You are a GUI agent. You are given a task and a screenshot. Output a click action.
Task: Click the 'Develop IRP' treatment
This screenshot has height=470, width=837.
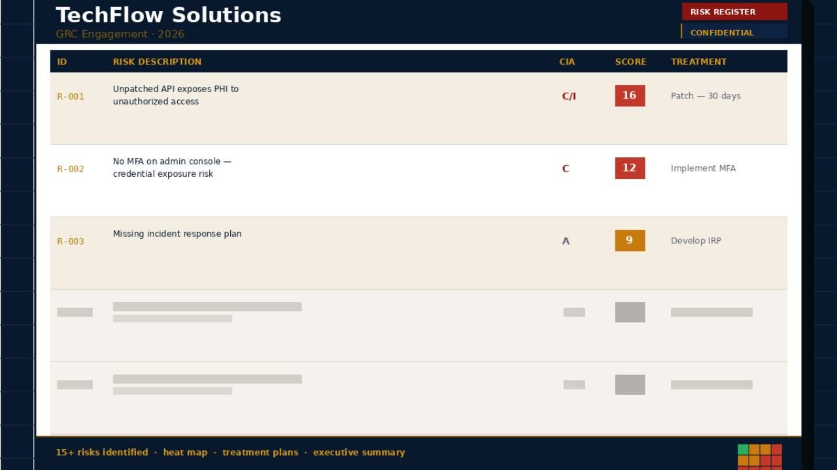coord(696,241)
